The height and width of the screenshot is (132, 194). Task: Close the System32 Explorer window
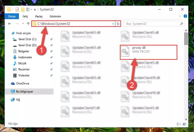(182, 9)
